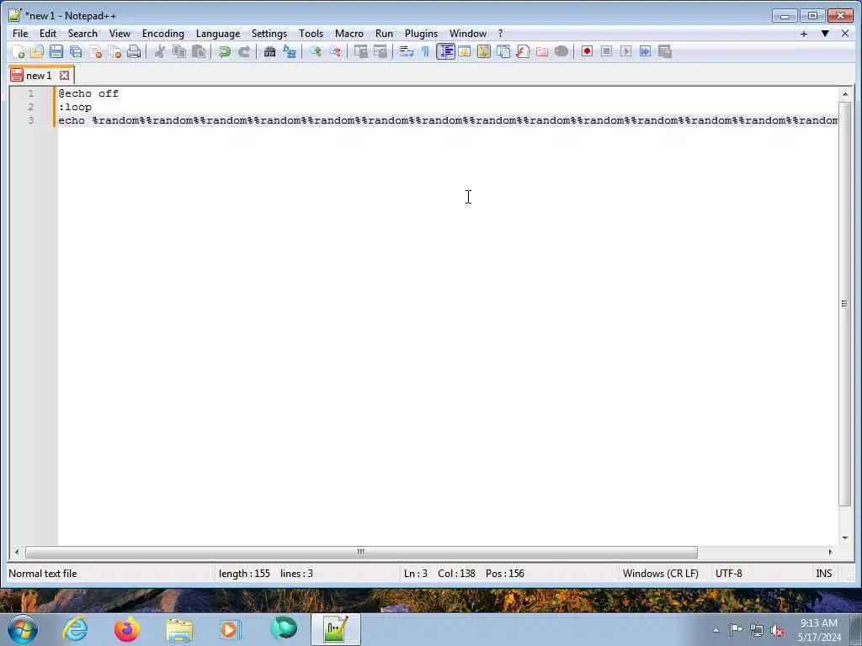
Task: Click Run a Macro Multiple Times icon
Action: click(x=646, y=51)
